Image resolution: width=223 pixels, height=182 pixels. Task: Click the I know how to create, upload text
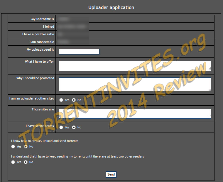pos(45,141)
